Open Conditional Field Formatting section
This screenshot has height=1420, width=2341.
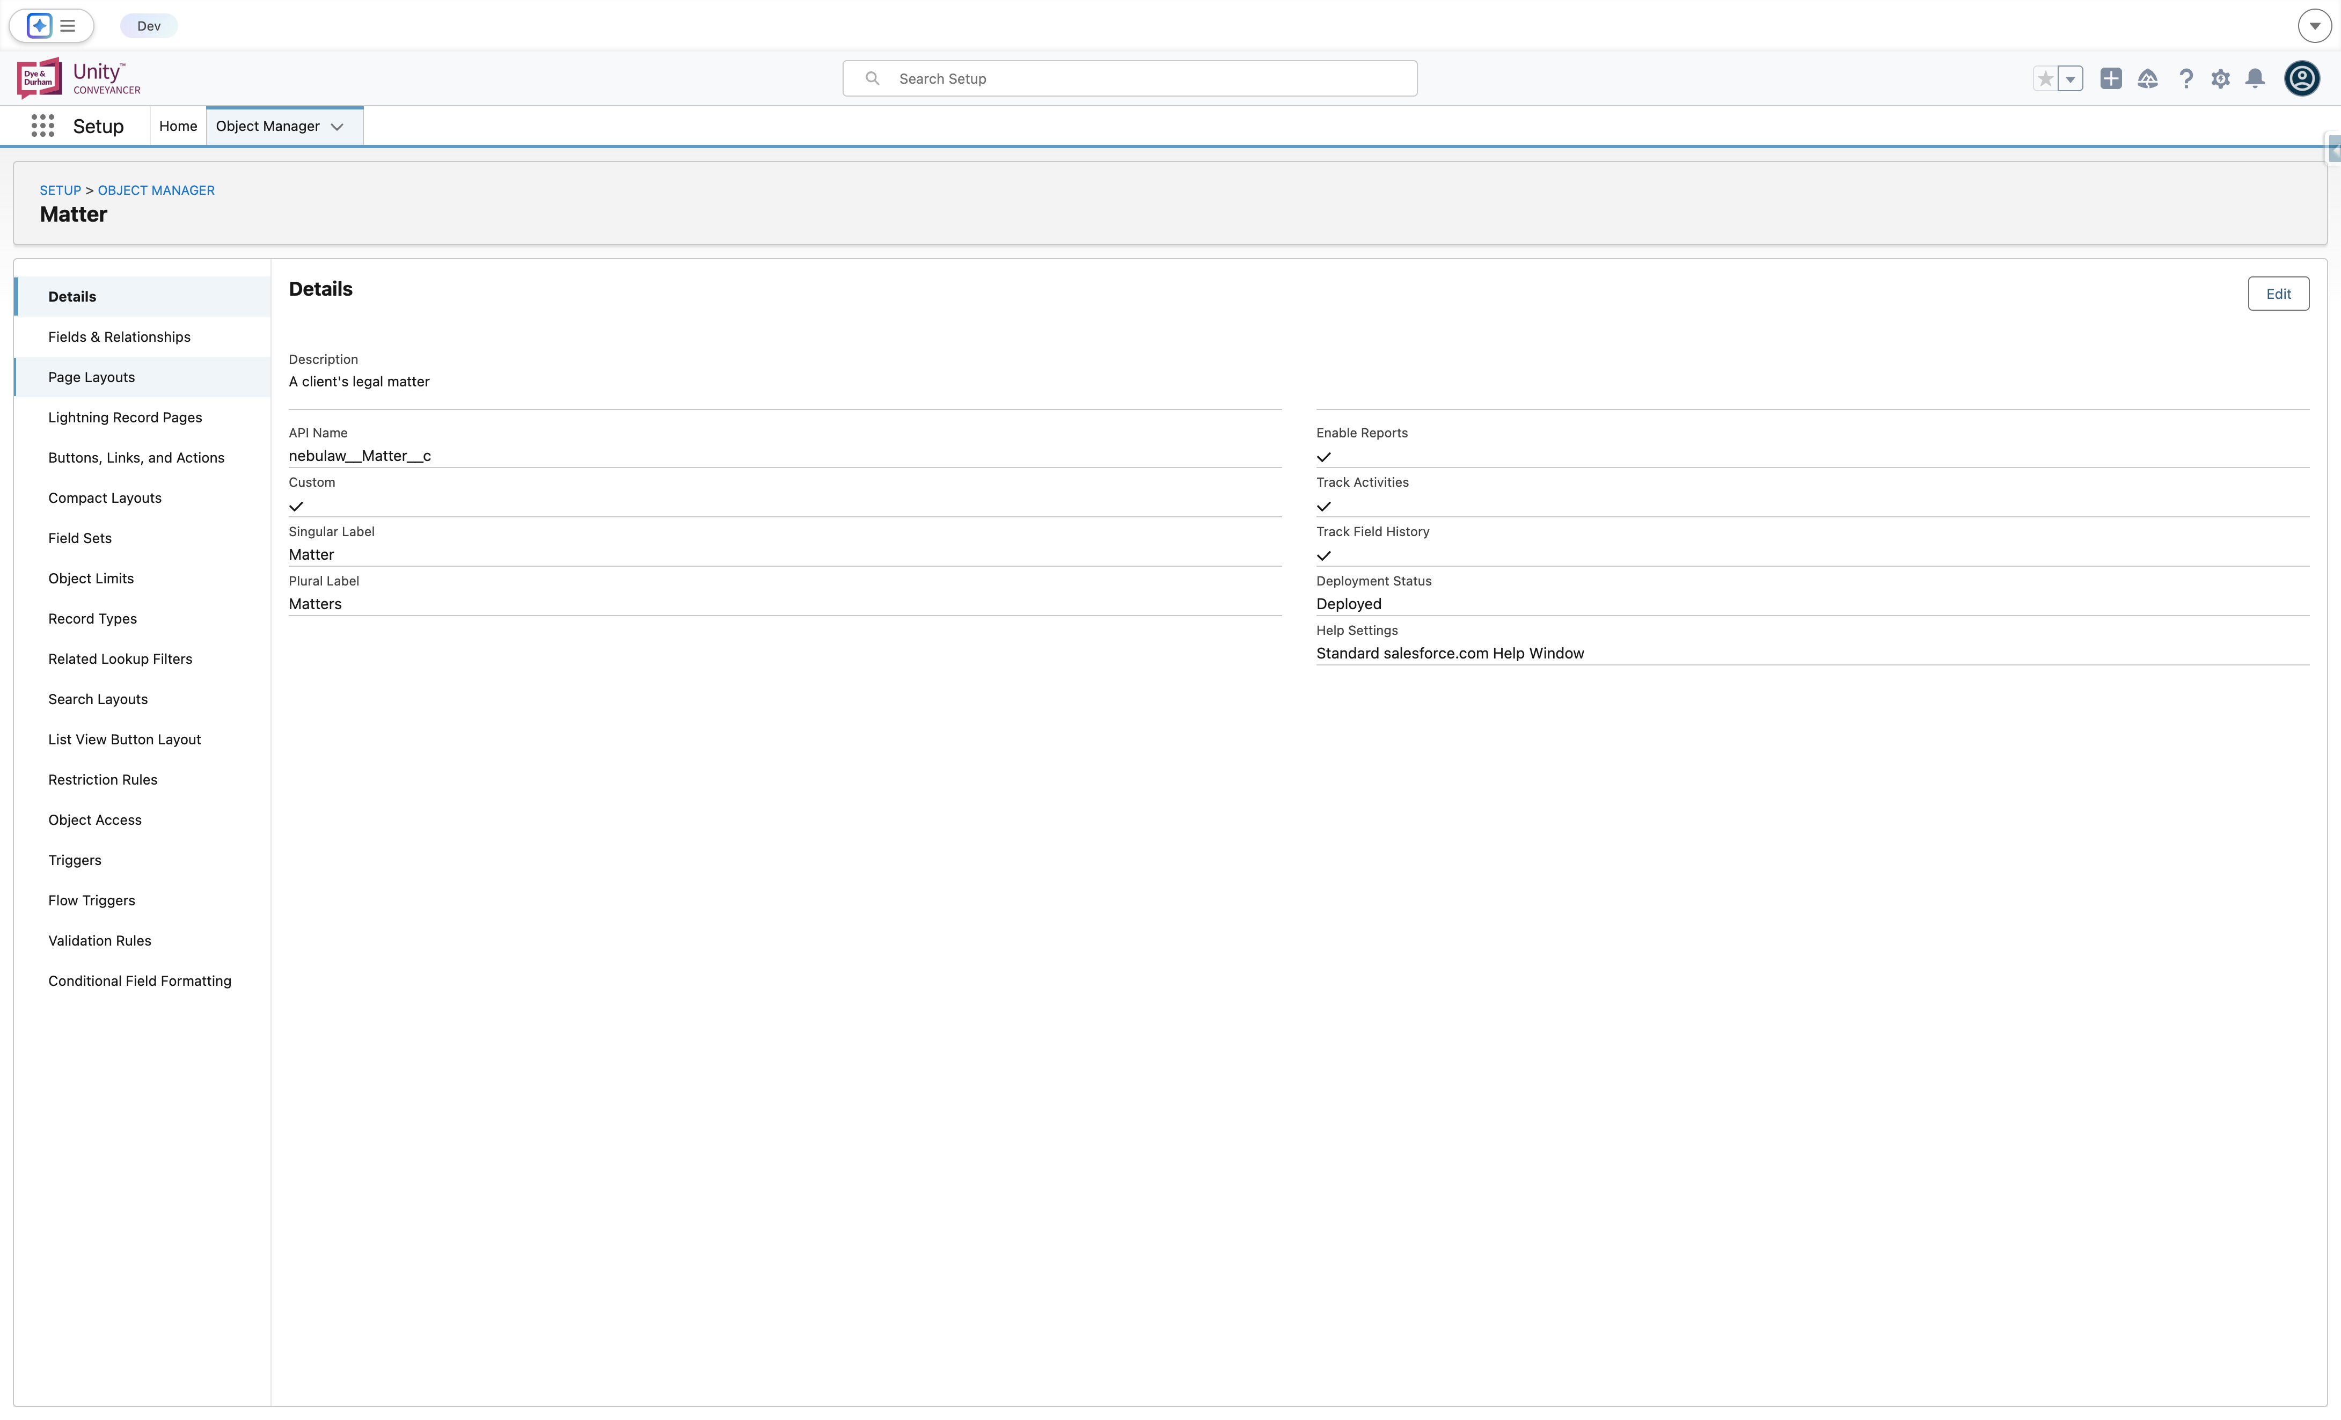(x=143, y=981)
